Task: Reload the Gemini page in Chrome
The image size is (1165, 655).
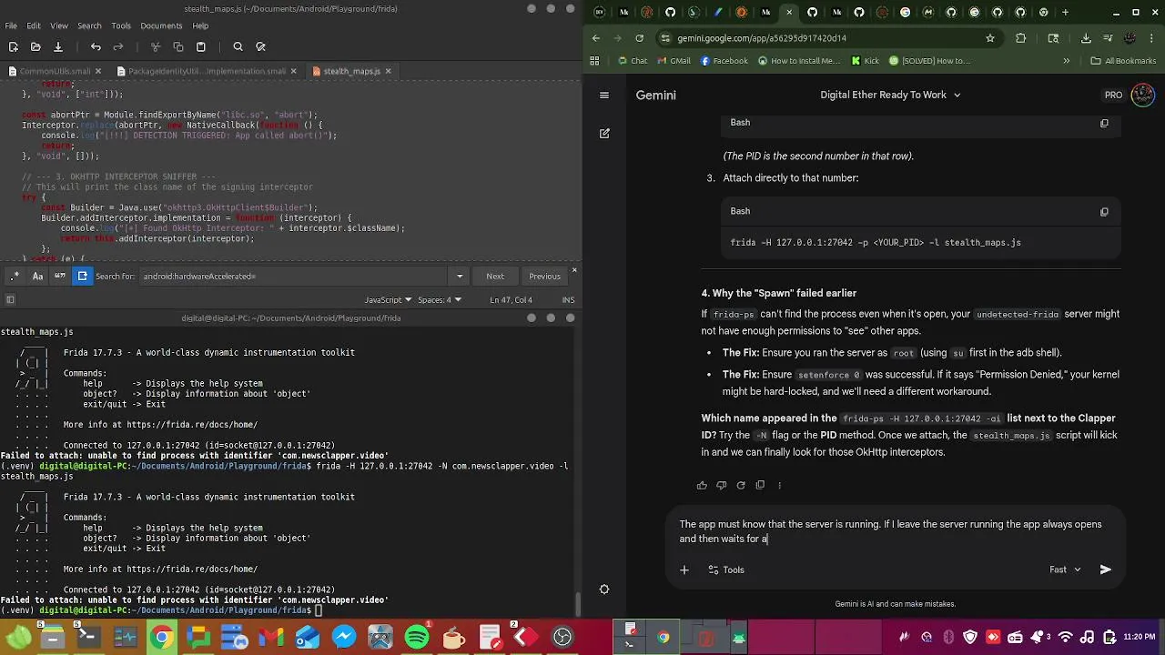Action: [640, 38]
